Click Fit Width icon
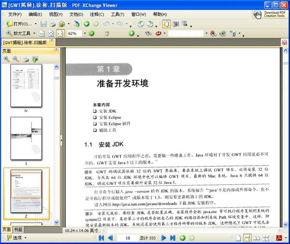Viewport: 290px width, 244px height. (x=60, y=33)
